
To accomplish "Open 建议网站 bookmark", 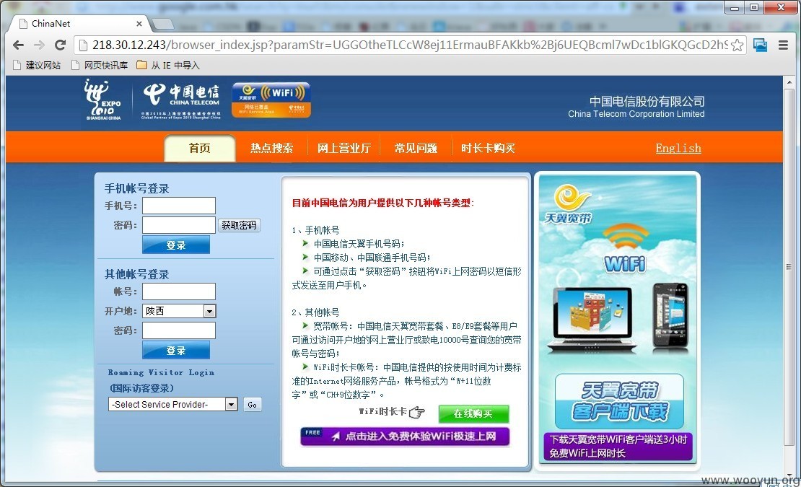I will 37,66.
